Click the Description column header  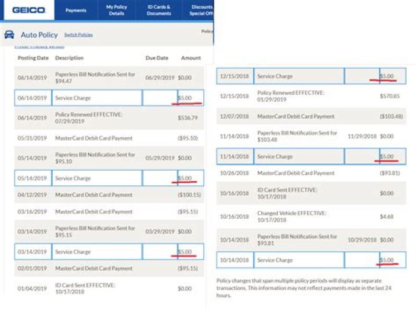[69, 58]
